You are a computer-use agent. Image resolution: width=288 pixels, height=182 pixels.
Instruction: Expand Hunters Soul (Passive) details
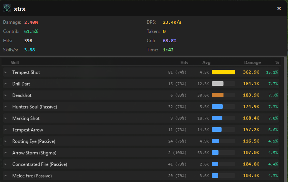[5, 107]
